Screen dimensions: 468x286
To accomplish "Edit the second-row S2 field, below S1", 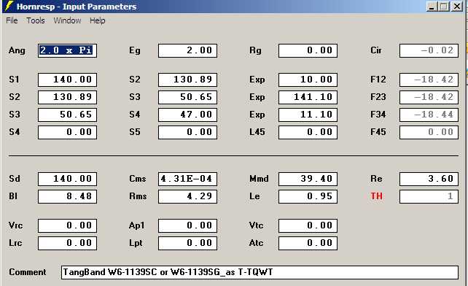I will click(x=67, y=97).
